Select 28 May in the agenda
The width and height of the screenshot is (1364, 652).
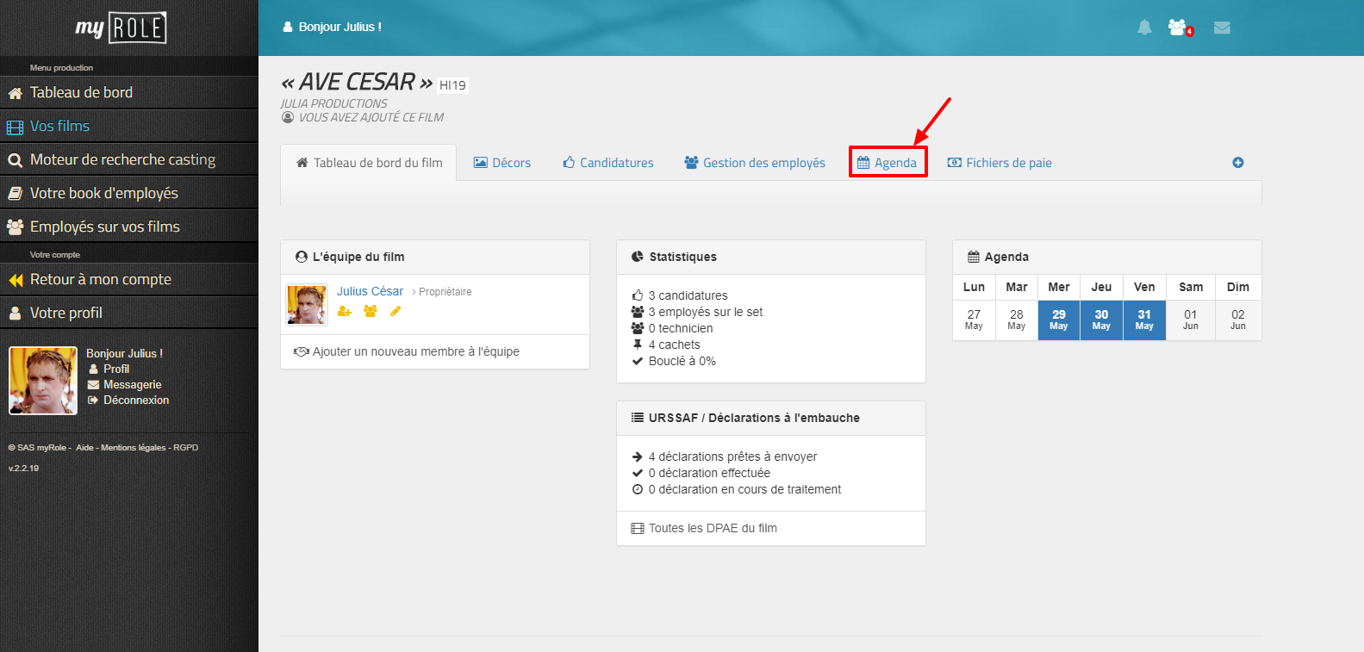[1017, 320]
